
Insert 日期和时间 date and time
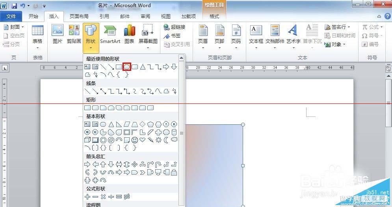coord(340,36)
